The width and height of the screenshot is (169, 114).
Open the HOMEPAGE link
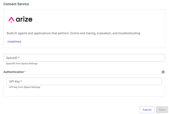point(14,42)
